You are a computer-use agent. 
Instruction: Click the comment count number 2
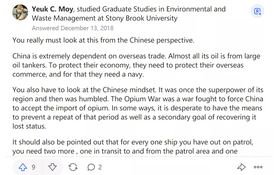point(100,167)
